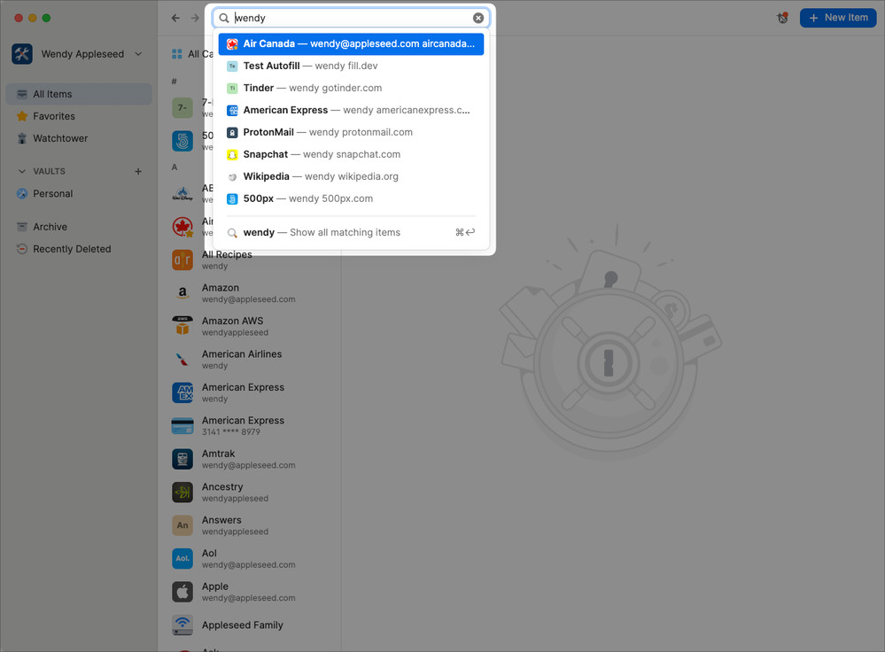Open the Ancestry leaf icon item
Image resolution: width=885 pixels, height=652 pixels.
click(x=182, y=493)
